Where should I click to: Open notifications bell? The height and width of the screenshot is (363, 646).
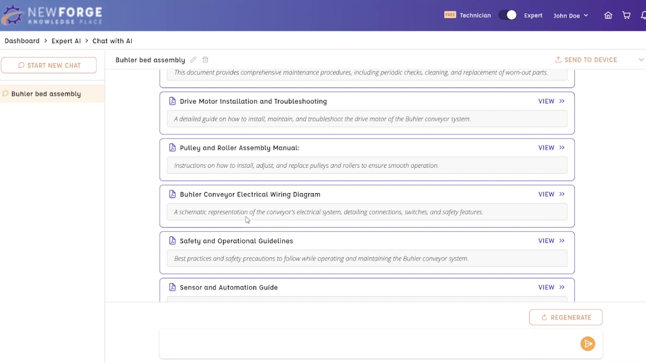(643, 15)
